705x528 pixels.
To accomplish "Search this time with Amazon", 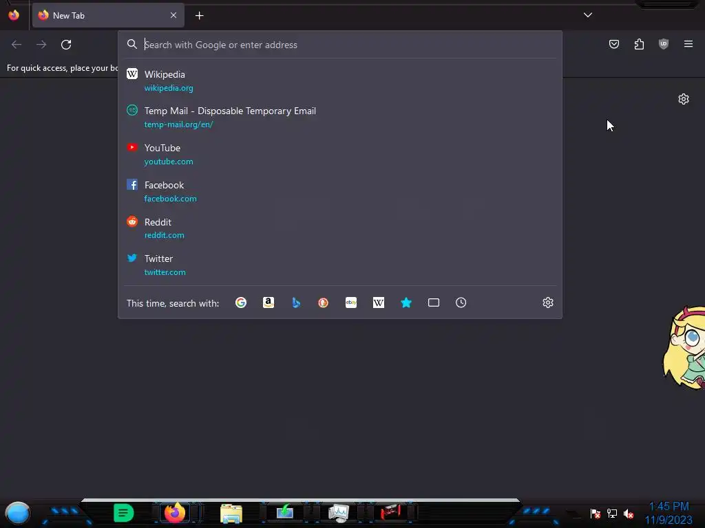I will [x=269, y=302].
